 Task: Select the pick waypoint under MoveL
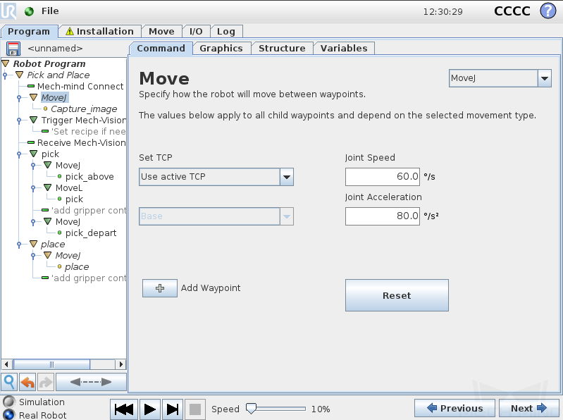[74, 199]
